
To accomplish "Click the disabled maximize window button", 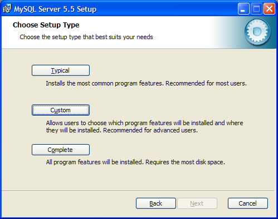I will point(256,9).
